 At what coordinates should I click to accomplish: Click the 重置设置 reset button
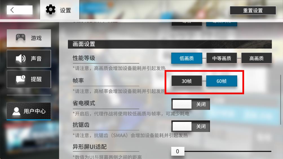click(253, 10)
